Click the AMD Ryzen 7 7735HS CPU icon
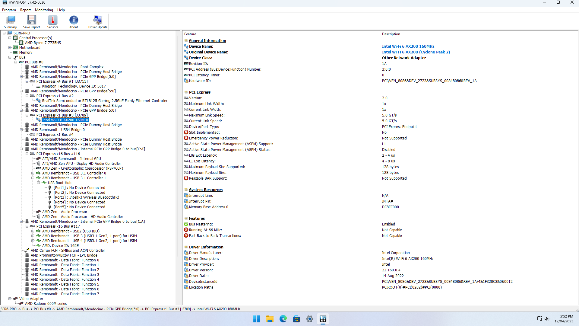 (x=21, y=43)
